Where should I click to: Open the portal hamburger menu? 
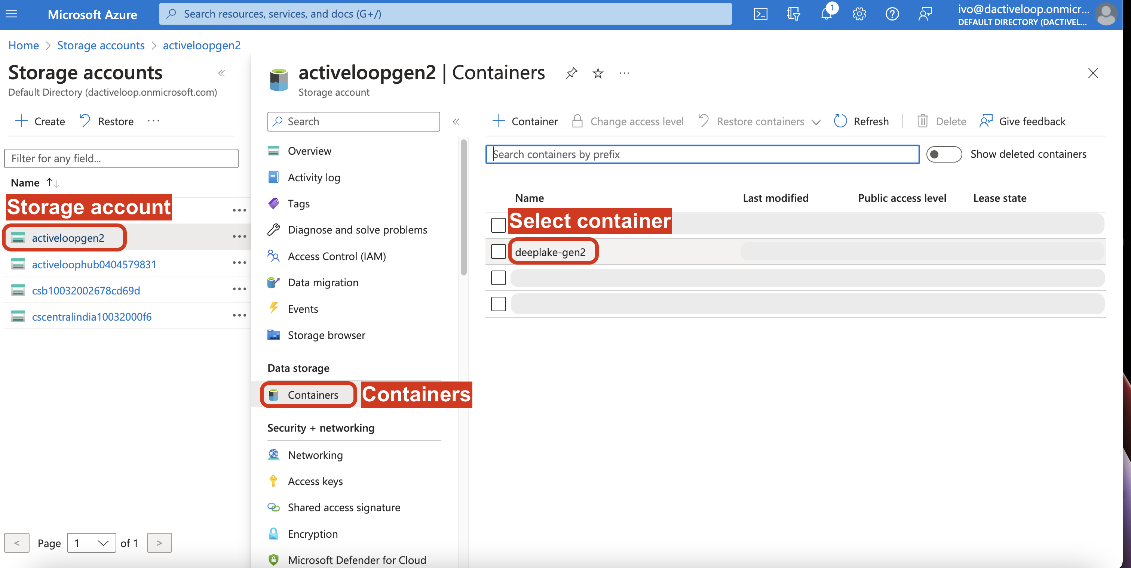[12, 14]
